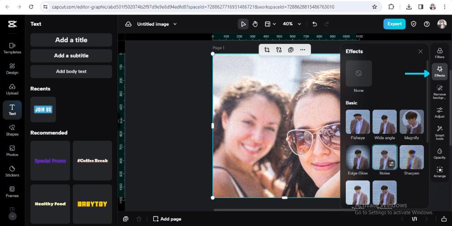The image size is (452, 226).
Task: Click the cloud save status icon
Action: click(128, 24)
